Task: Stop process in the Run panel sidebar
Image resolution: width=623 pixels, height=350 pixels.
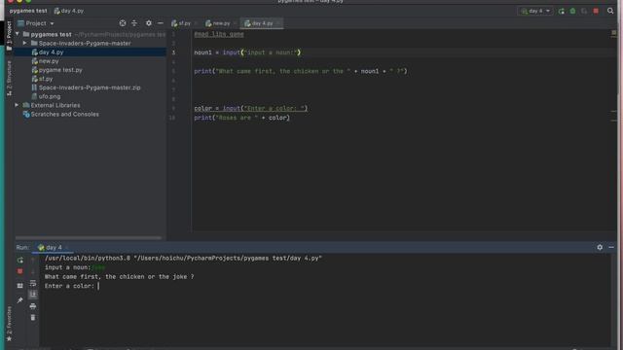Action: click(19, 271)
